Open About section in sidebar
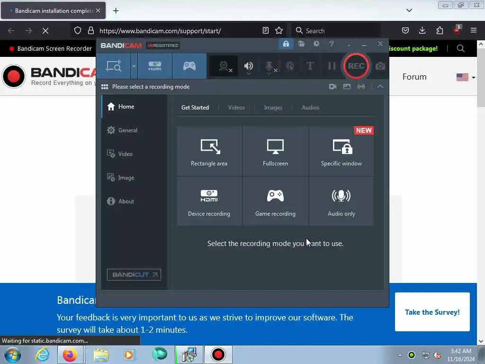 [x=134, y=201]
